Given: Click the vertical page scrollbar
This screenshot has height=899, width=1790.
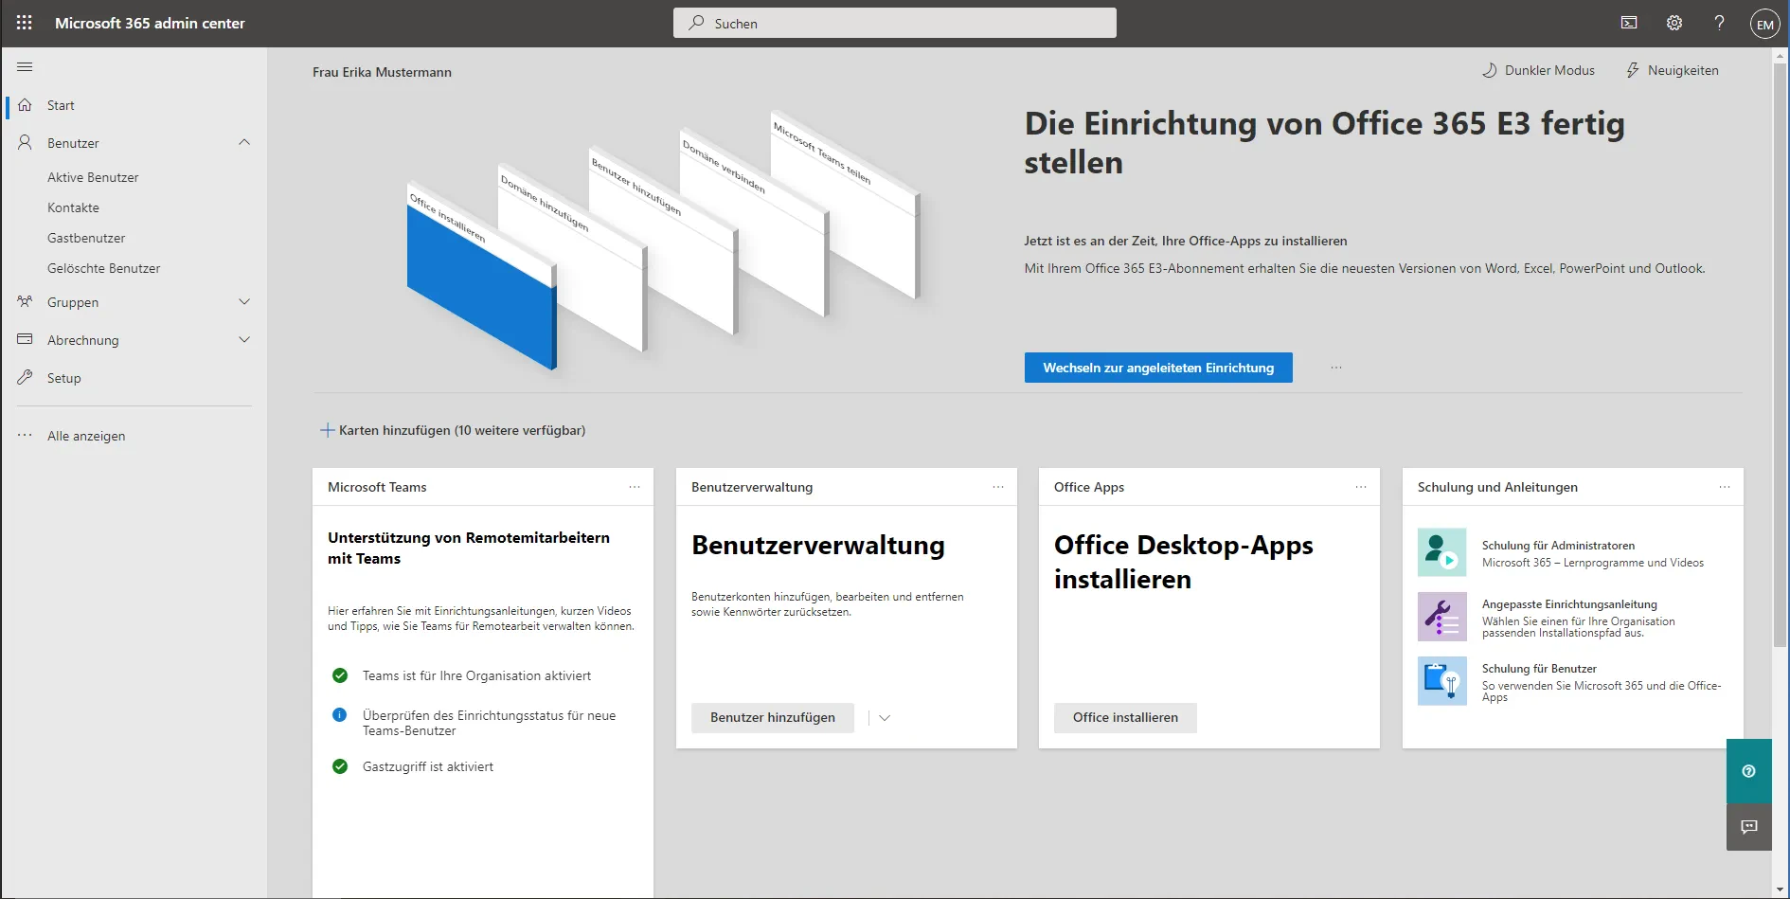Looking at the screenshot, I should coord(1781,355).
